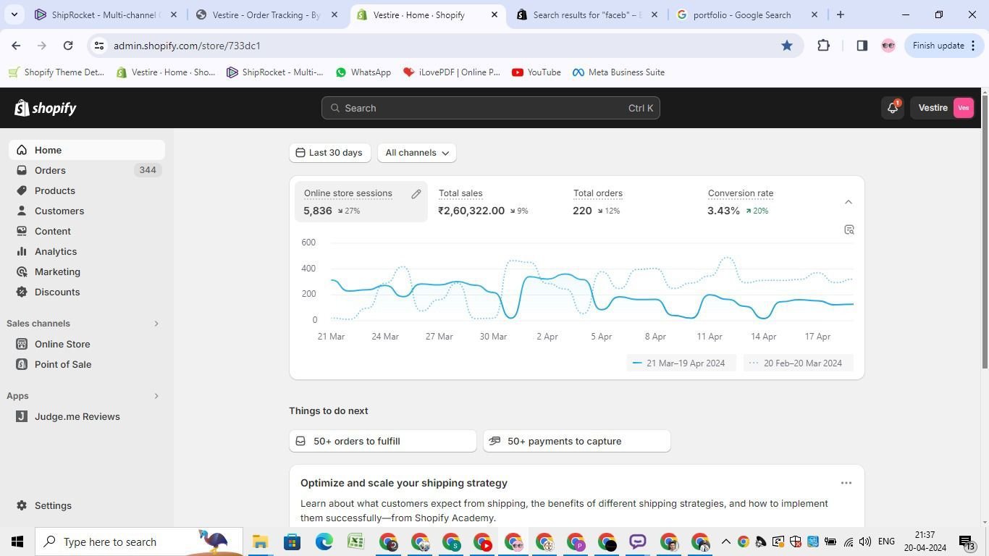The width and height of the screenshot is (989, 556).
Task: Open the Last 30 days date picker
Action: click(x=329, y=153)
